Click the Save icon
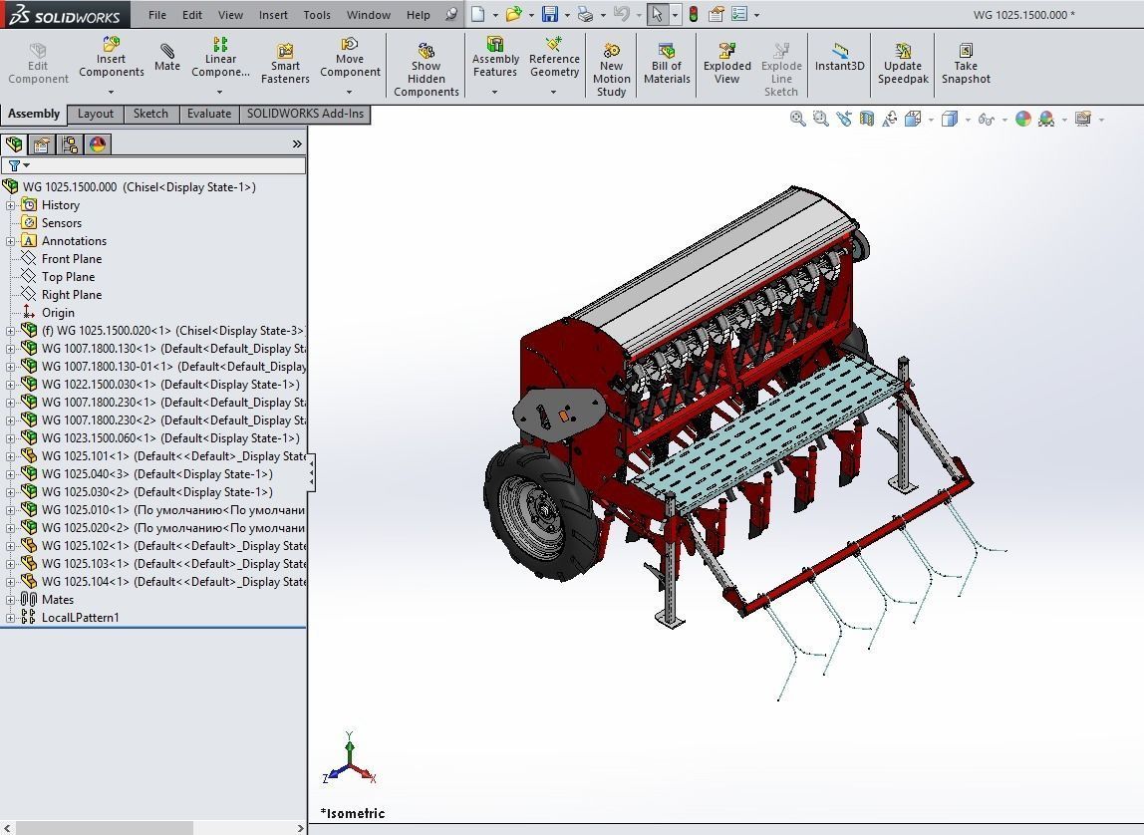The image size is (1144, 835). [549, 14]
